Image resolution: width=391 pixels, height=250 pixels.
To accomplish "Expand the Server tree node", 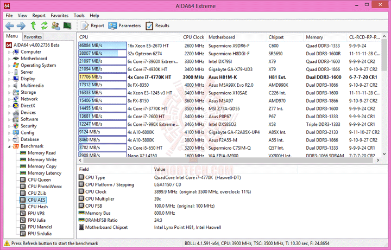I will pos(9,72).
